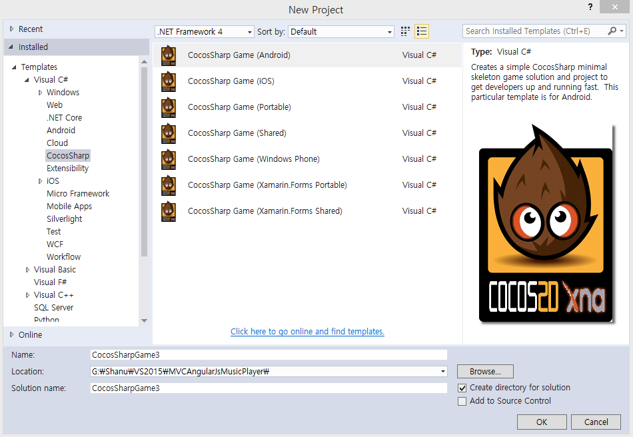Screen dimensions: 633x437
Task: Select the Web template category
Action: click(x=55, y=105)
